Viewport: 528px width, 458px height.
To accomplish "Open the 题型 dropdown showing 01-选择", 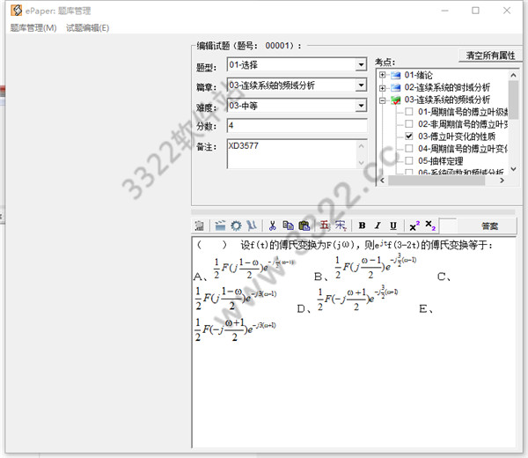I will pos(361,64).
